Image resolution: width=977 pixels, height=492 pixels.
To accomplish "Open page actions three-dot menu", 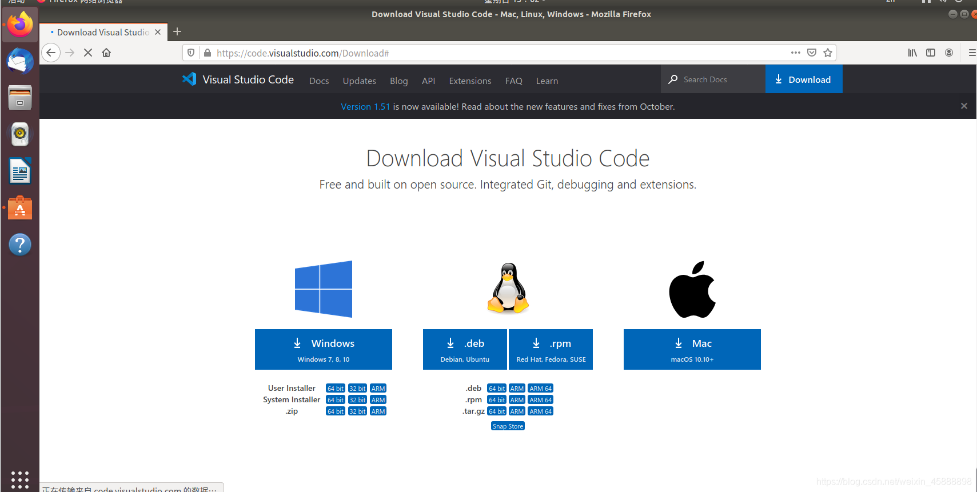I will [x=796, y=53].
